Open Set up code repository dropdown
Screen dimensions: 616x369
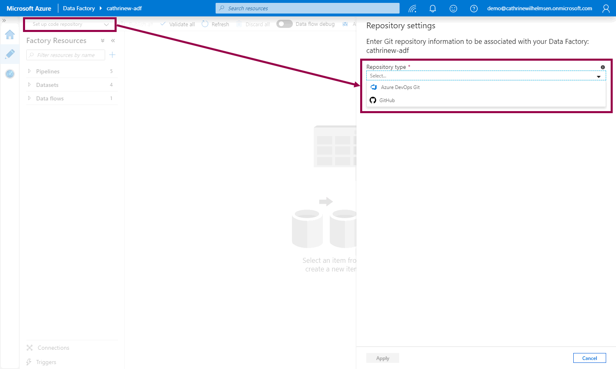(70, 24)
